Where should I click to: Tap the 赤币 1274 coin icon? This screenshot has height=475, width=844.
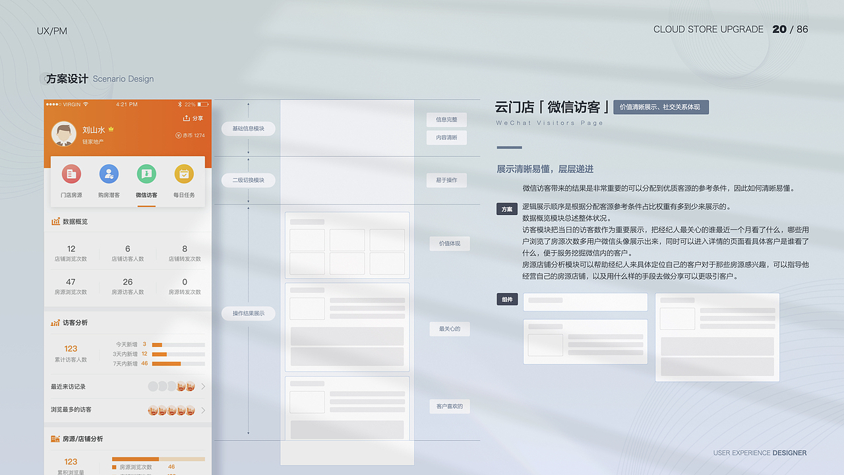click(x=178, y=136)
